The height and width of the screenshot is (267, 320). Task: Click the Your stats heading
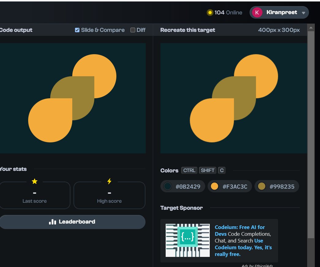click(x=13, y=169)
